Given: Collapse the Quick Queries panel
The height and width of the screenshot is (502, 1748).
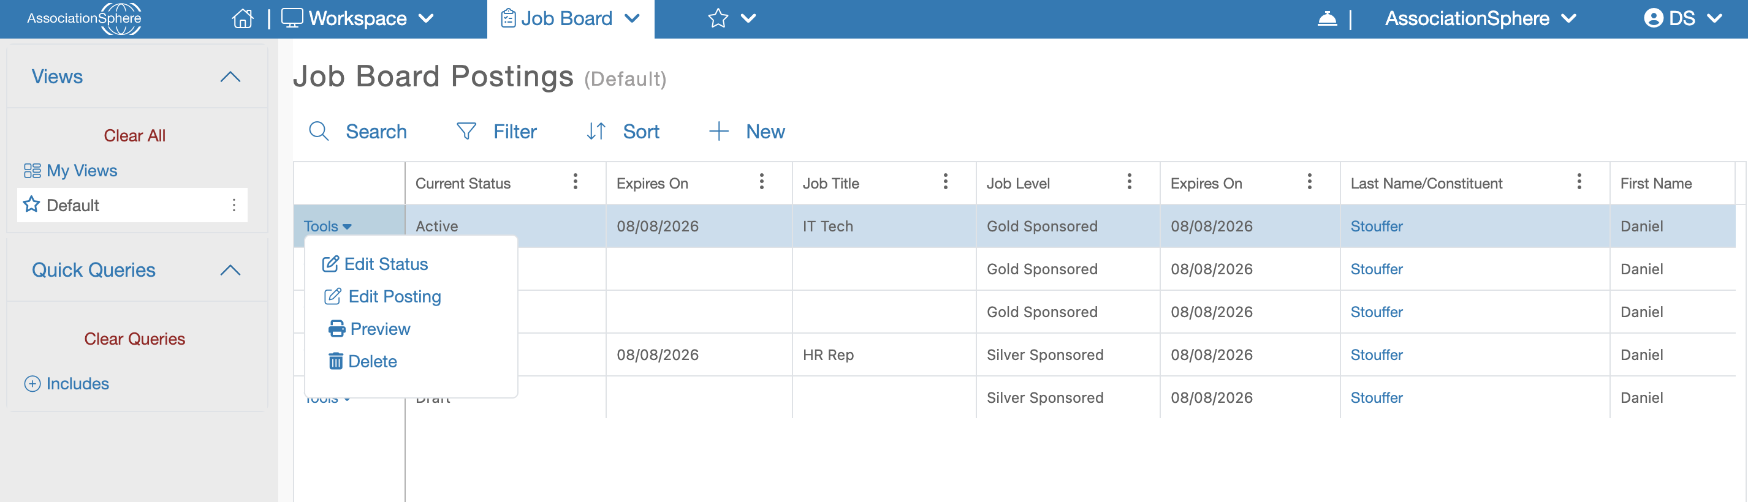Looking at the screenshot, I should [x=230, y=269].
